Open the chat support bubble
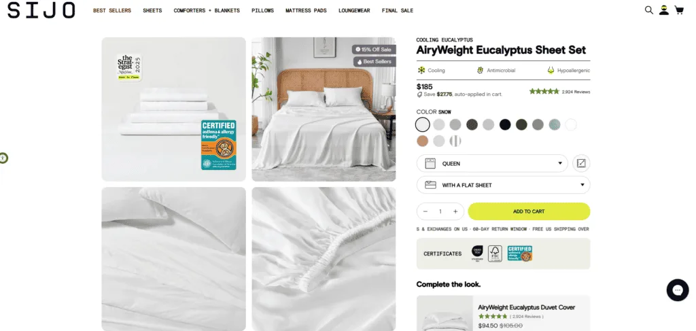Image resolution: width=696 pixels, height=331 pixels. (678, 290)
